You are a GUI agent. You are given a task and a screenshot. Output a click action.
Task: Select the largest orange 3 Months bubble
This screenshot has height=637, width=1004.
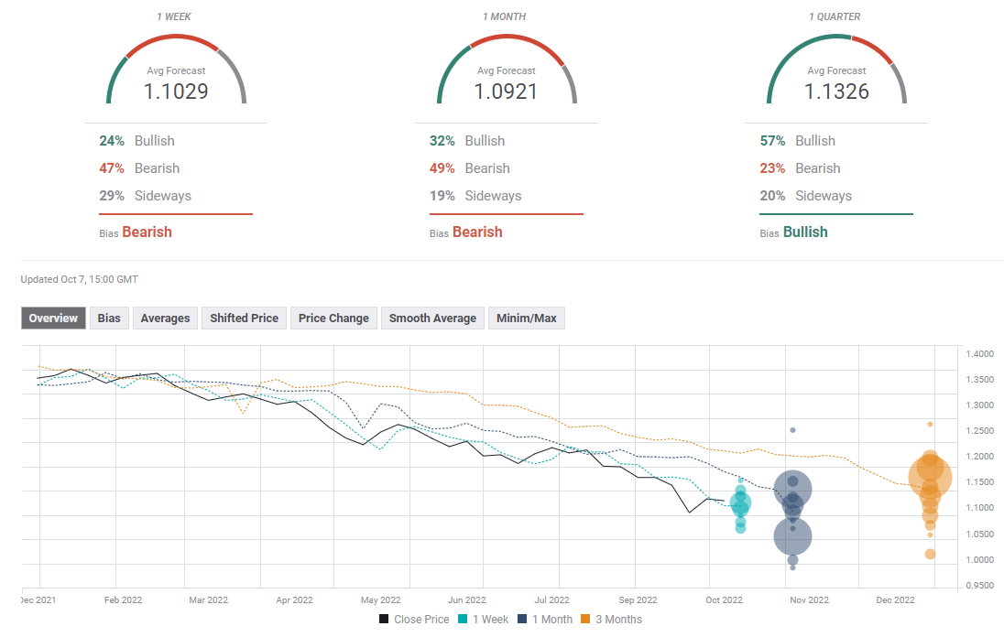[930, 477]
